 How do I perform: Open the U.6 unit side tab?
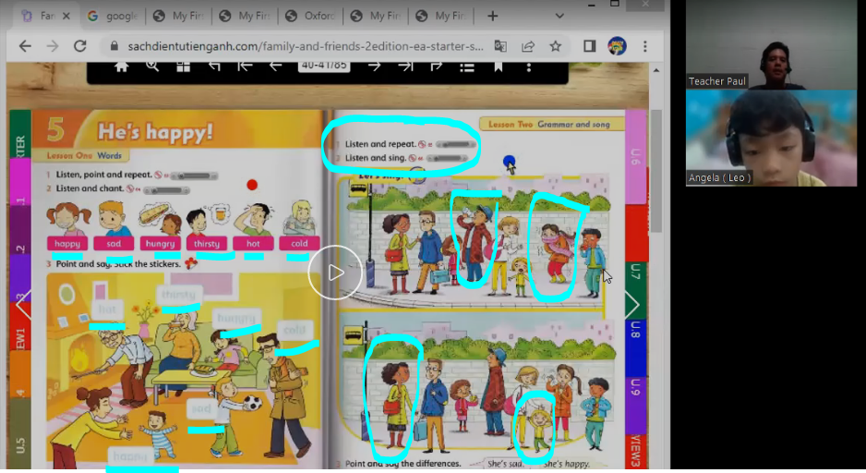tap(636, 157)
